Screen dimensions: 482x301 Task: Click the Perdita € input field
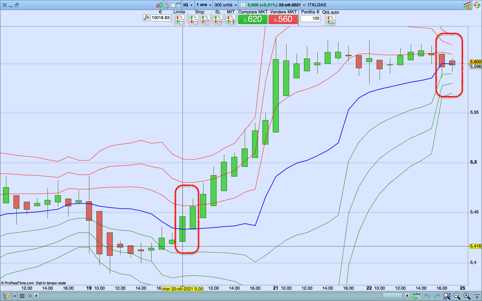pos(310,18)
